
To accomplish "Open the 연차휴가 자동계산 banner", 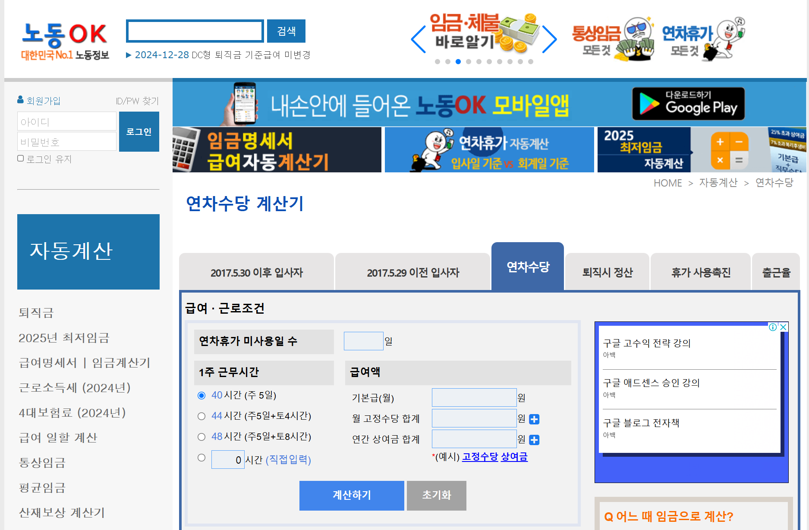I will [x=489, y=150].
